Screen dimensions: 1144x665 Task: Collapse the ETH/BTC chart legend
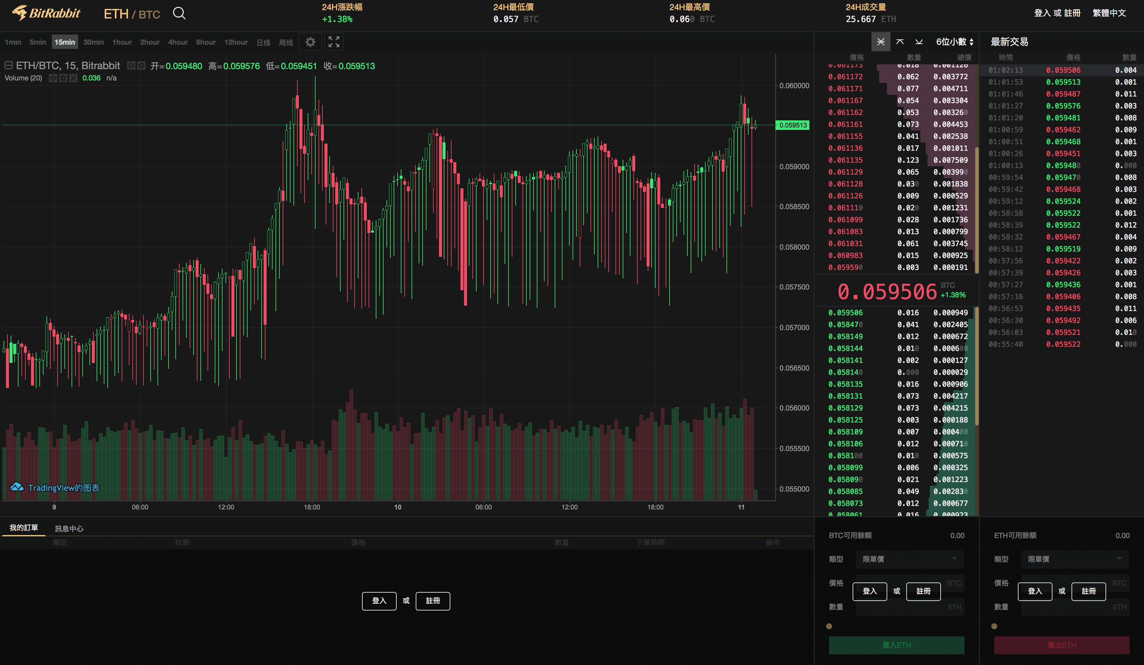point(8,65)
